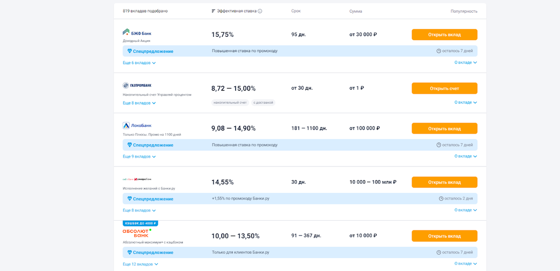Screen dimensions: 560x271
Task: Click the diamond Спецпредложение icon under БЖФ Банк
Action: click(130, 51)
